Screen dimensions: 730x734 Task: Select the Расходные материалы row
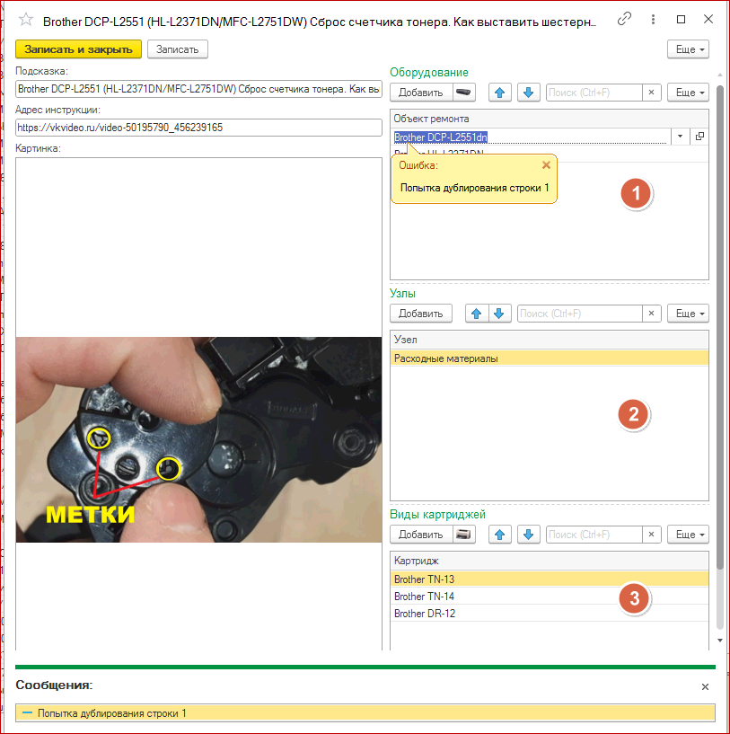(x=550, y=358)
